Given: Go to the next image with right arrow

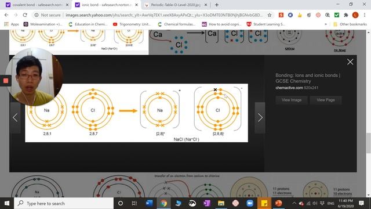Looking at the screenshot, I should (260, 117).
